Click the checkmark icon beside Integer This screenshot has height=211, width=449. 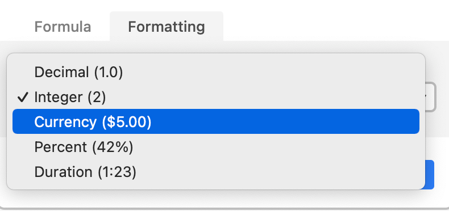click(x=23, y=97)
